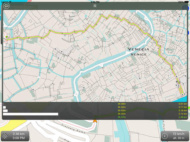Open the 72 km/h altitude panel
Viewport: 190px width, 142px height.
coord(175,136)
